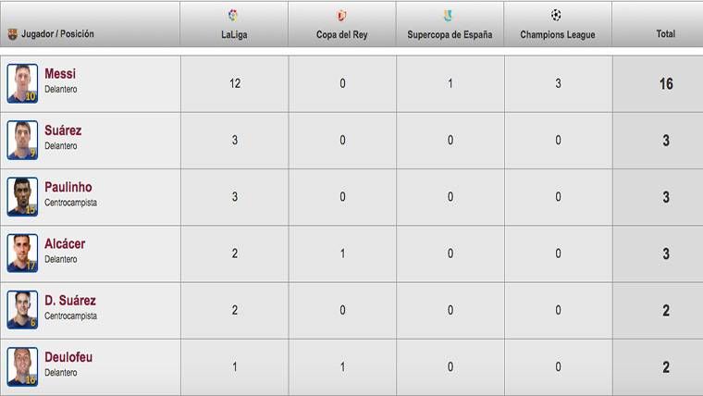Open Messi's player photo
This screenshot has width=703, height=396.
22,83
